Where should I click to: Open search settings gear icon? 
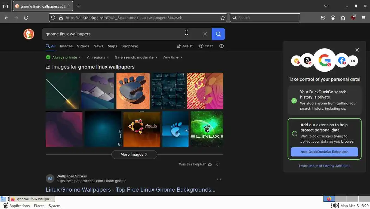(x=221, y=46)
